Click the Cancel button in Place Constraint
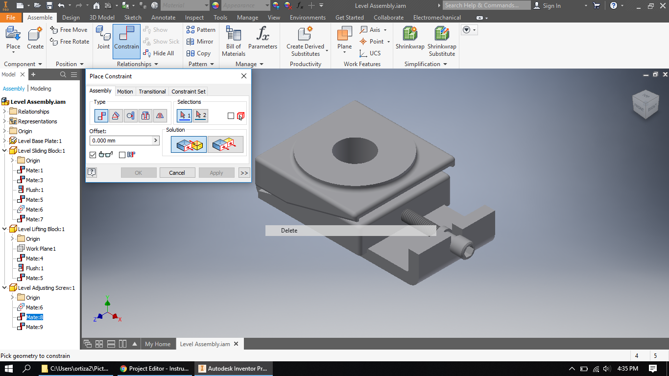The image size is (669, 376). coord(177,172)
